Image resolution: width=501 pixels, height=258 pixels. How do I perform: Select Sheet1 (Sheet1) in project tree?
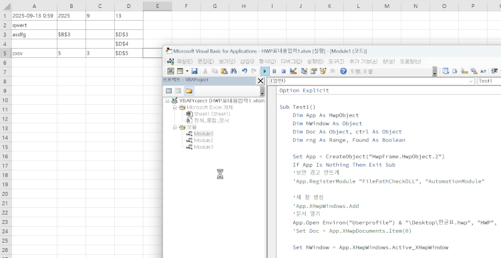(212, 114)
